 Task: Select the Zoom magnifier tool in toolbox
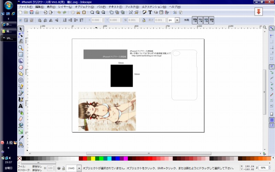coord(21,48)
